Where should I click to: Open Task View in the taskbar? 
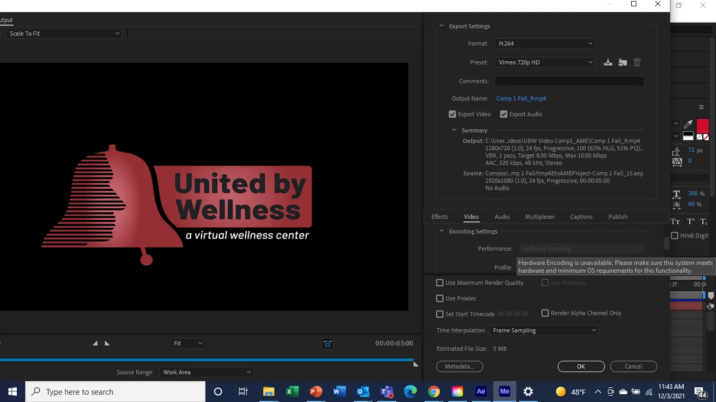click(x=243, y=392)
